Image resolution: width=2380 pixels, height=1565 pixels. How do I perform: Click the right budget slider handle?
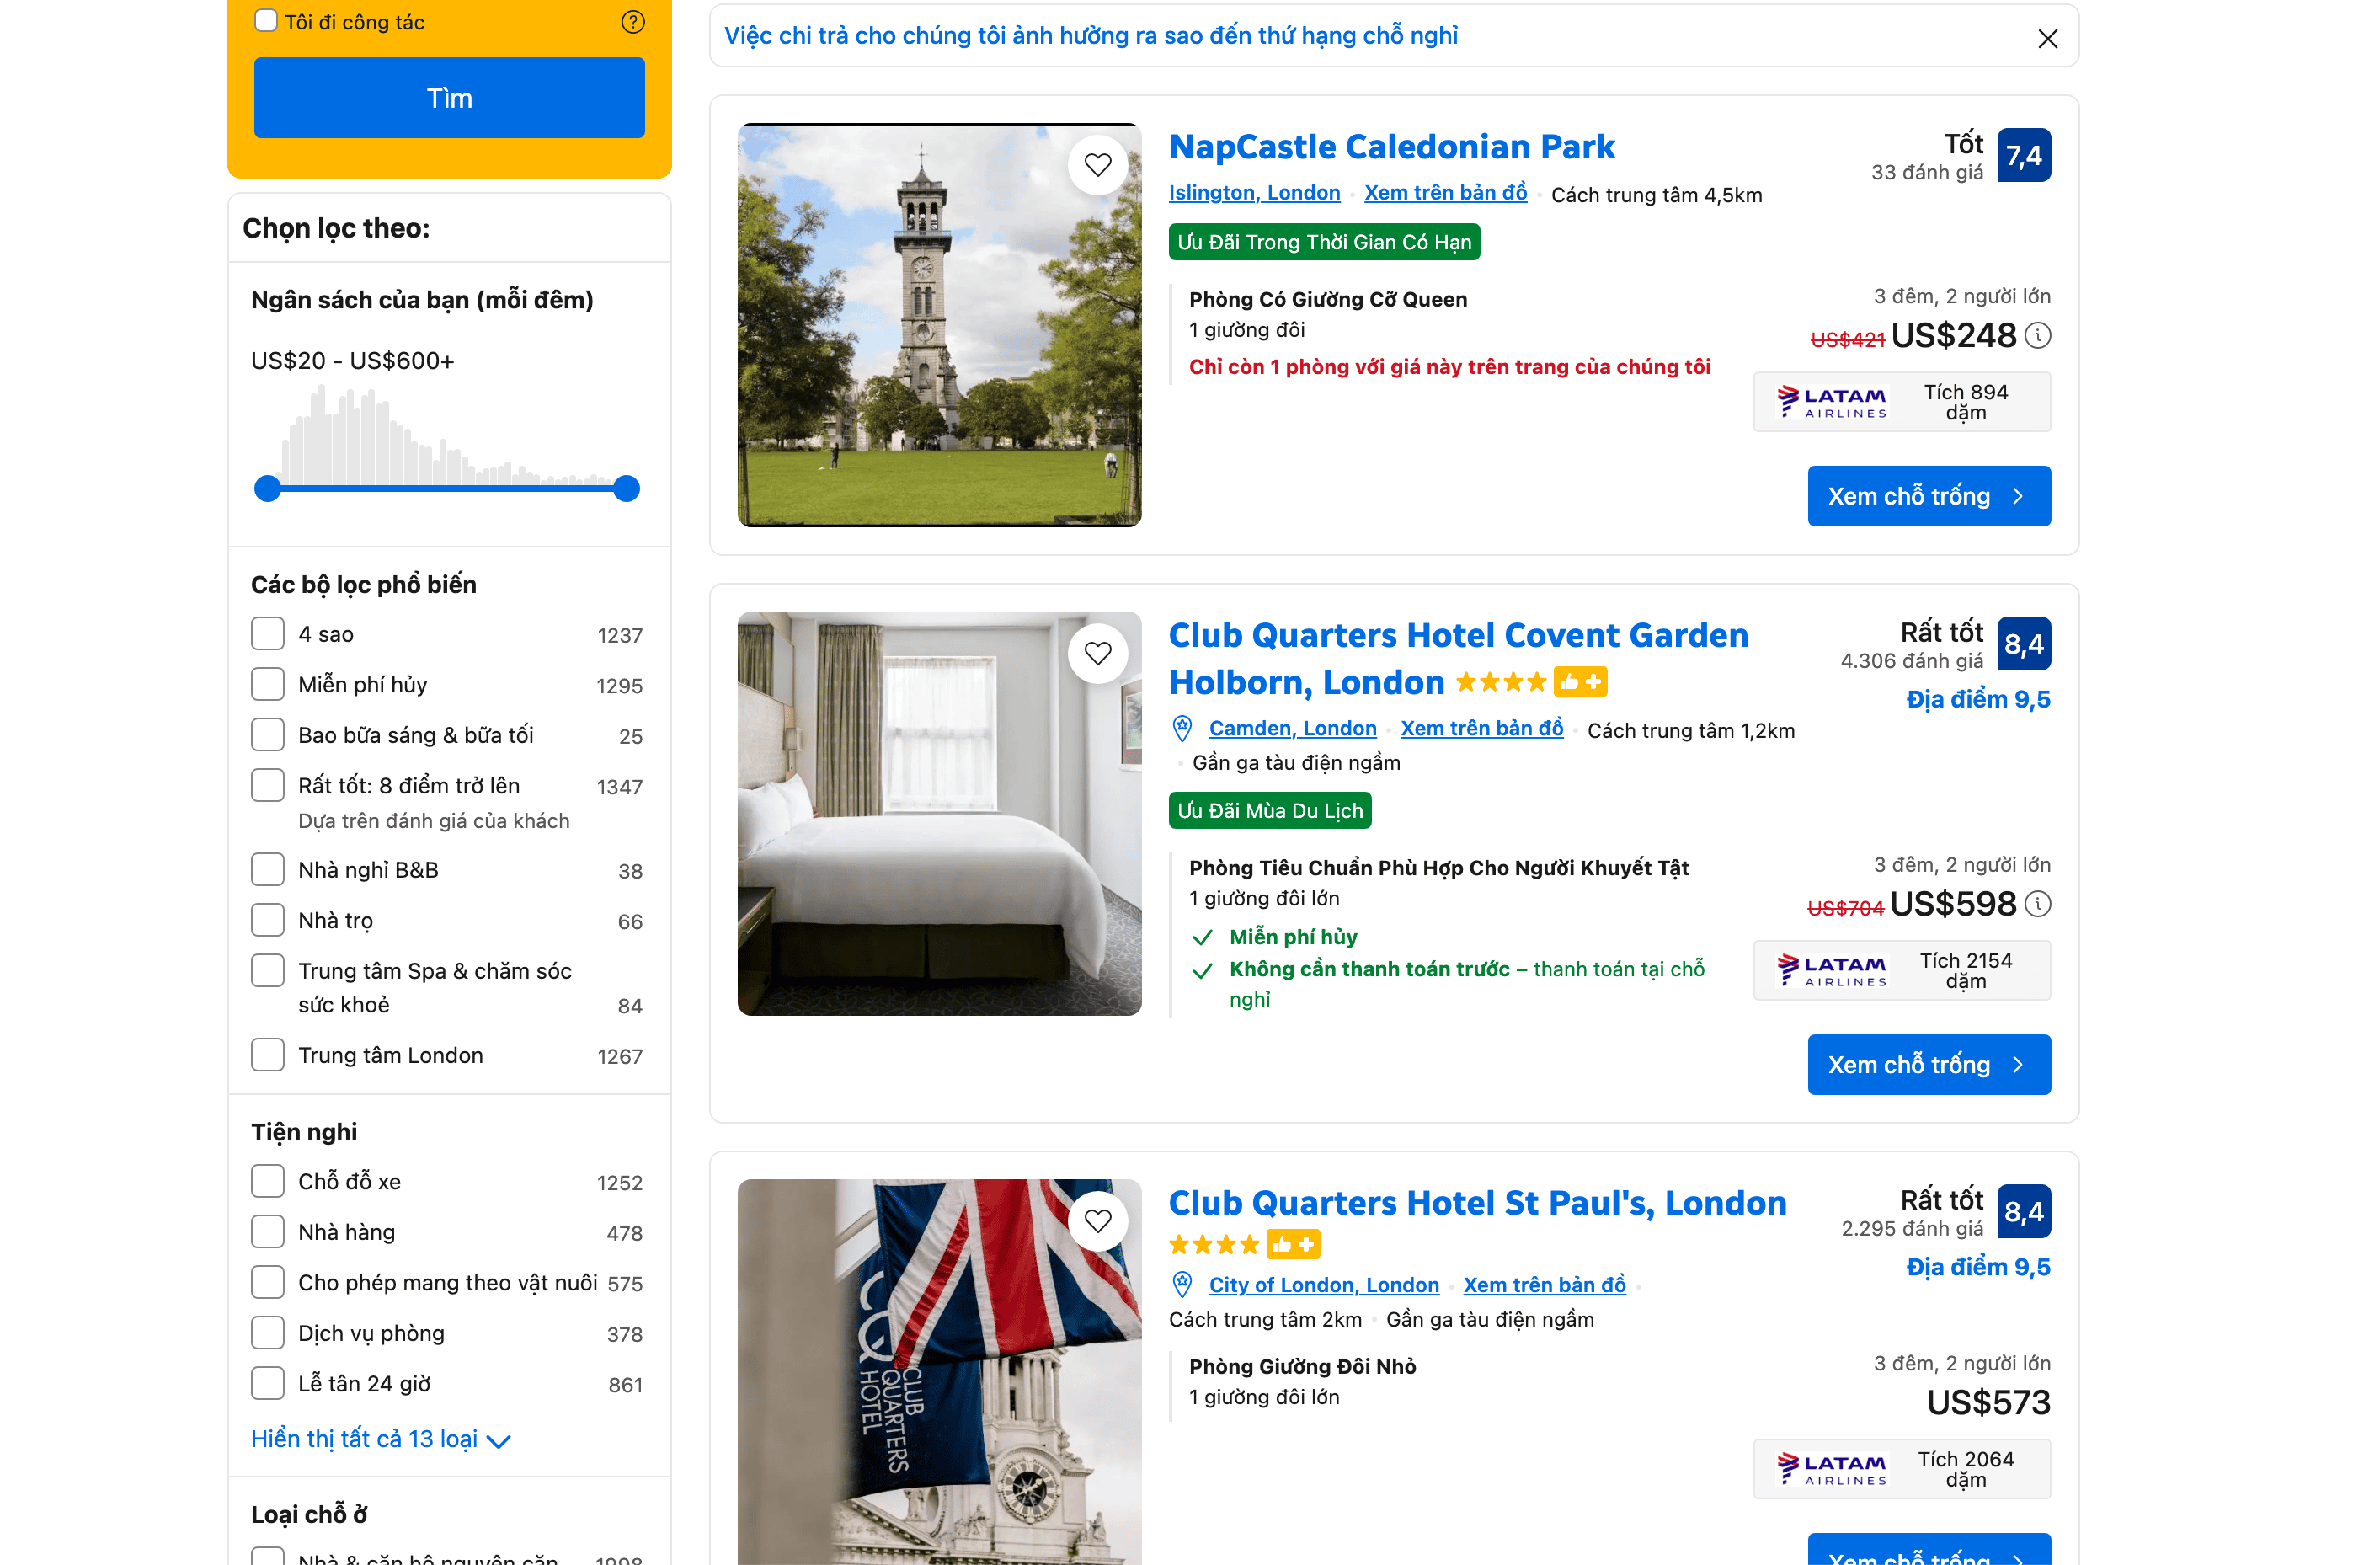coord(626,489)
